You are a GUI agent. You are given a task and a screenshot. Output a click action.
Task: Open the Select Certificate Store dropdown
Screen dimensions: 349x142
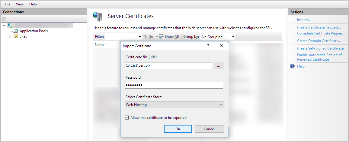click(x=174, y=105)
